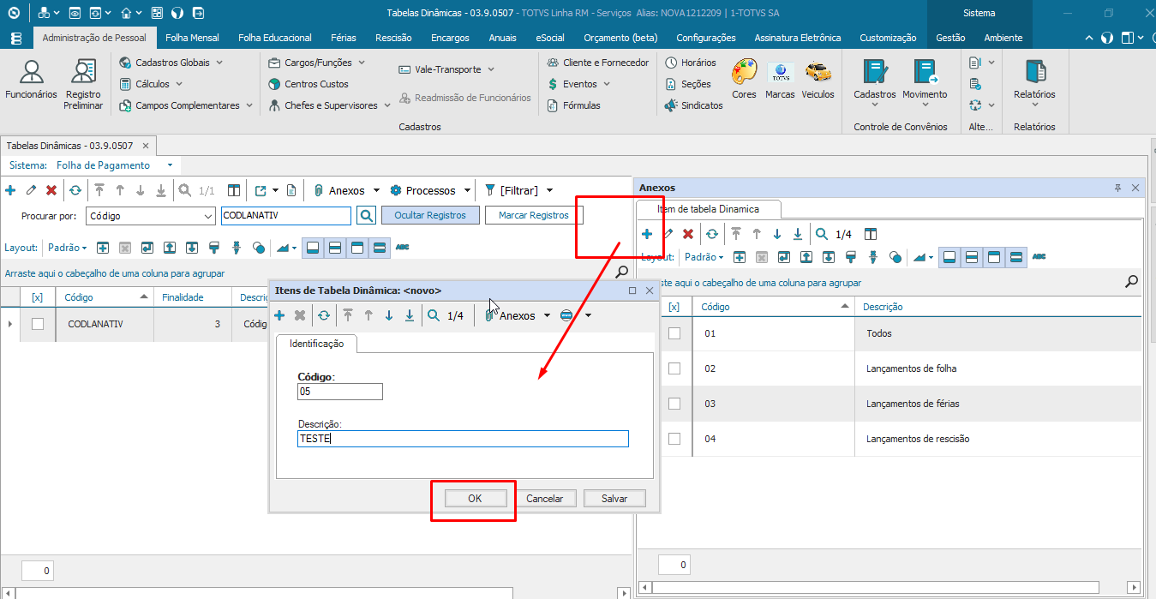Screen dimensions: 1156x599
Task: Open Registro Preliminar in the ribbon
Action: pyautogui.click(x=83, y=83)
